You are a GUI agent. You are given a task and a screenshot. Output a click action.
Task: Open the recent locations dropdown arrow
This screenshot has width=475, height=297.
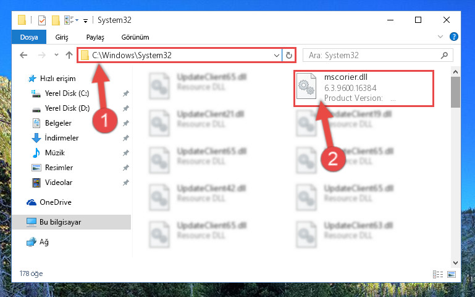pos(56,55)
